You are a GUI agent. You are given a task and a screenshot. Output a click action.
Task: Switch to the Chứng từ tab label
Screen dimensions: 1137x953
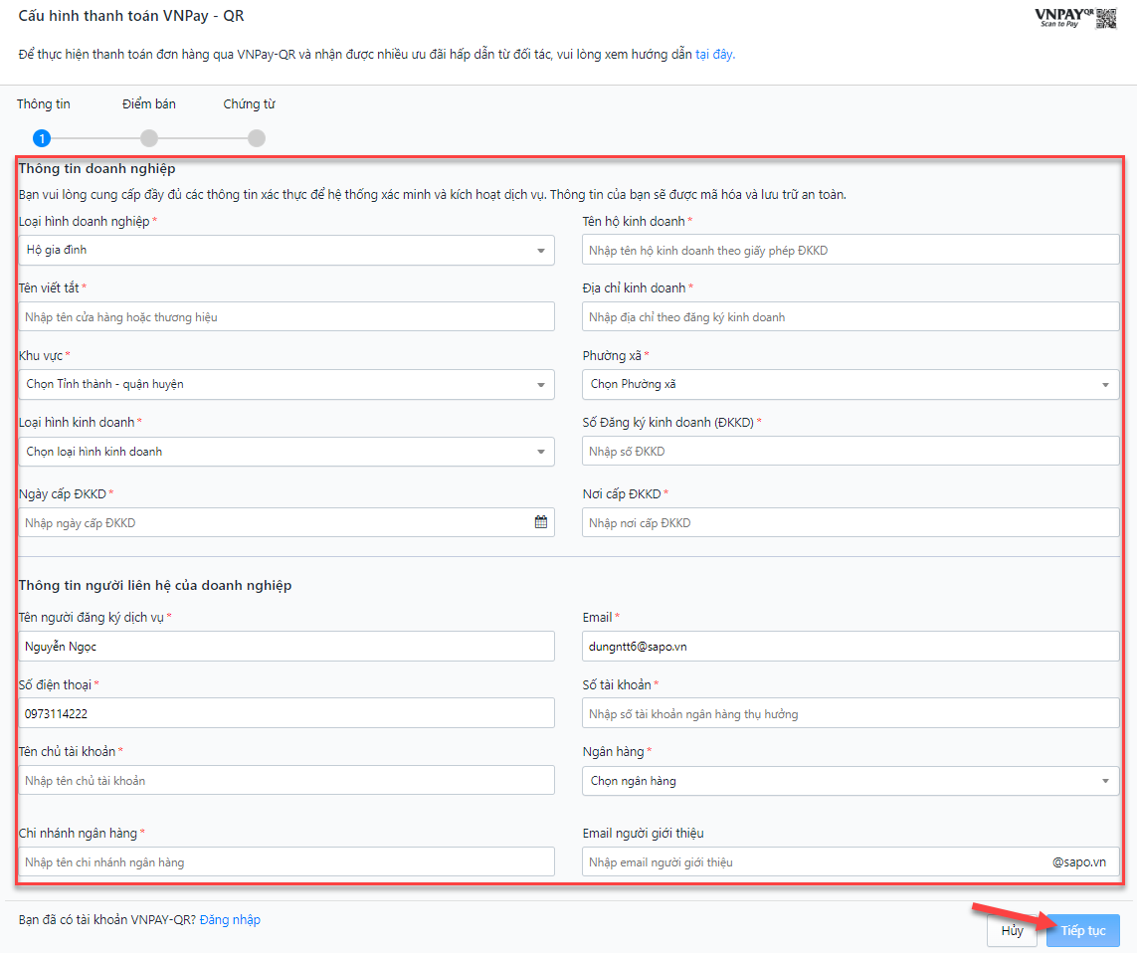pyautogui.click(x=249, y=104)
